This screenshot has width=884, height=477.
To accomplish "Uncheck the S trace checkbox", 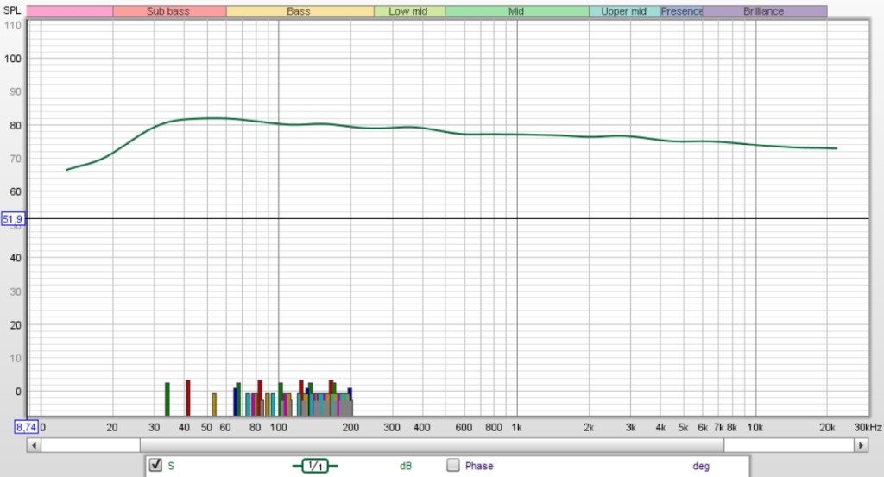I will [156, 466].
